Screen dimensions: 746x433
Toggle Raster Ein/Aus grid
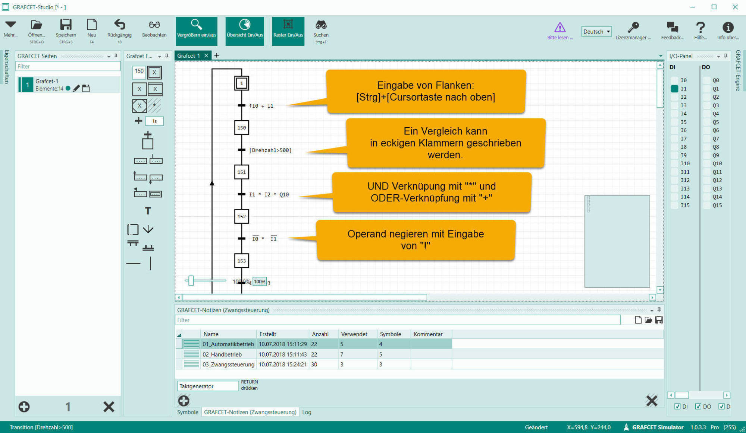pos(288,31)
